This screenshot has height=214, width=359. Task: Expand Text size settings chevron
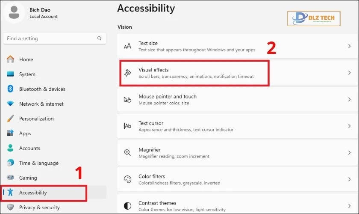pos(349,46)
